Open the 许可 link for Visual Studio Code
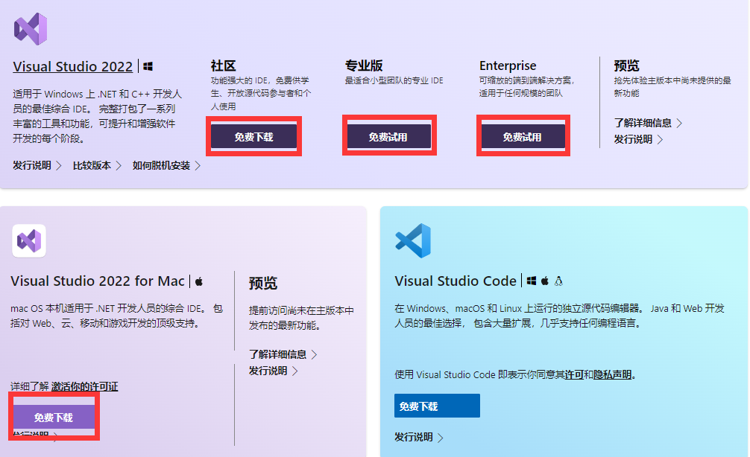Screen dimensions: 750x457 [574, 375]
